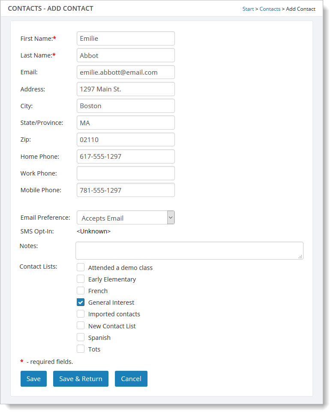Screen dimensions: 334x415
Task: Uncheck the General Interest checkbox
Action: click(81, 302)
